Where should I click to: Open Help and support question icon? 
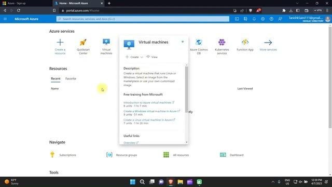click(x=271, y=19)
